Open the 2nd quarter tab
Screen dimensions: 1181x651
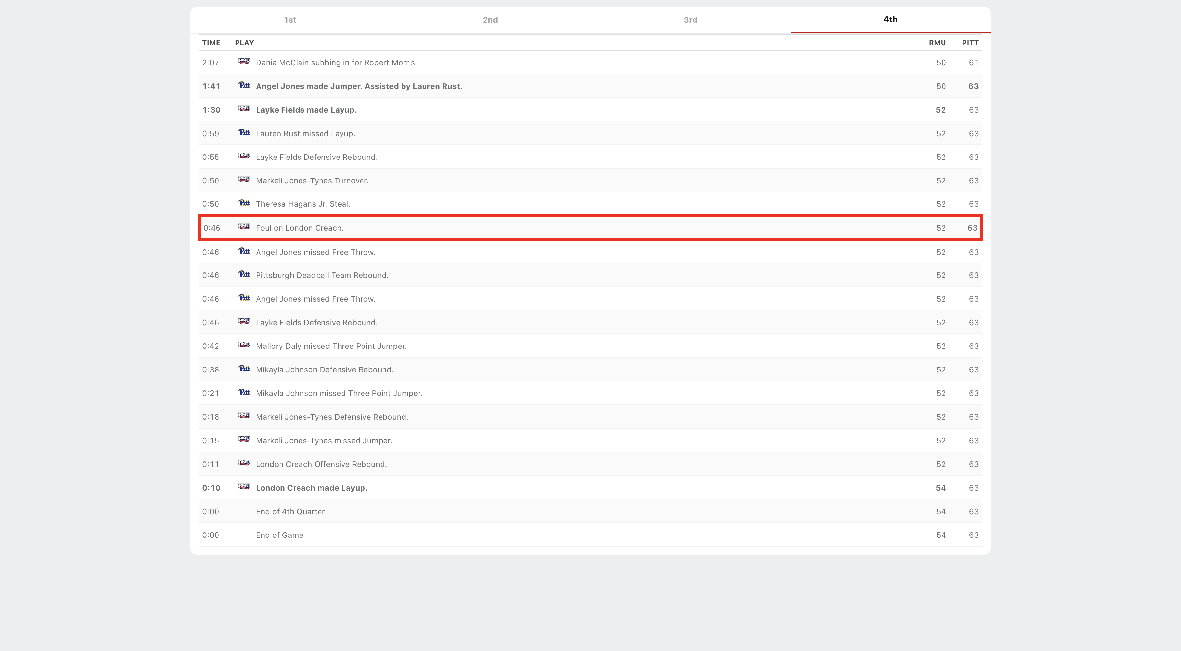[x=490, y=20]
